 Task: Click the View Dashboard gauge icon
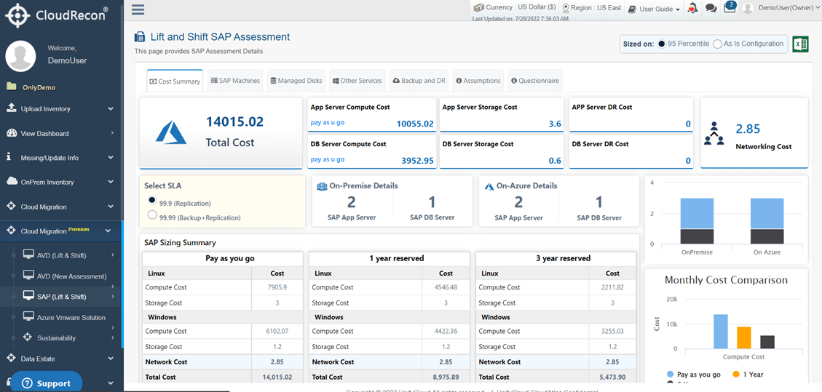click(x=12, y=133)
